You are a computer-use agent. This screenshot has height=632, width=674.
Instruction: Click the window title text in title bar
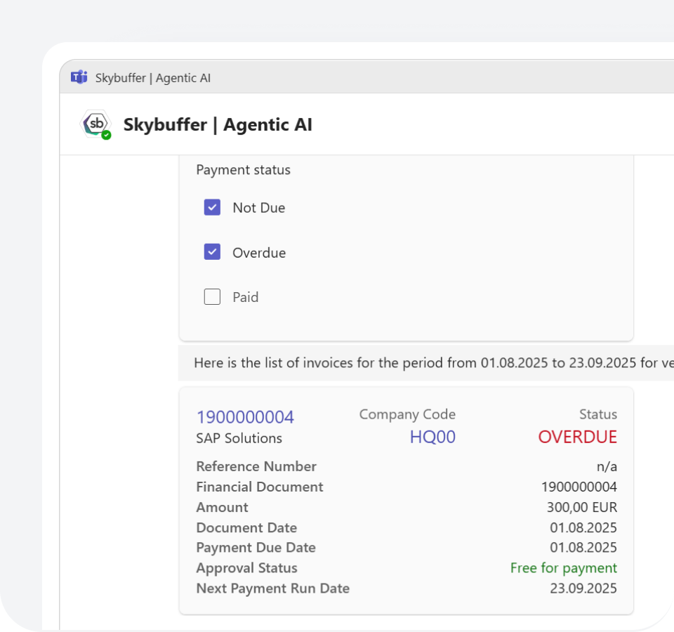(x=153, y=78)
